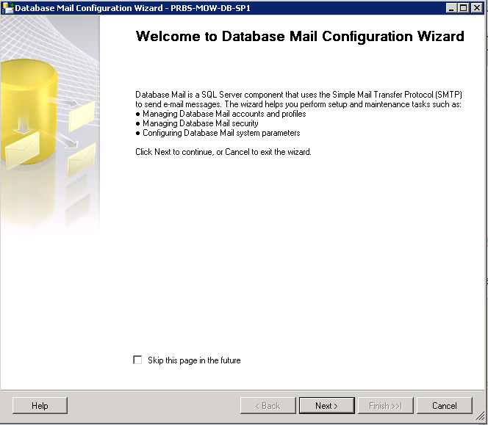Viewport: 488px width, 425px height.
Task: Click the disabled Back button
Action: (x=268, y=405)
